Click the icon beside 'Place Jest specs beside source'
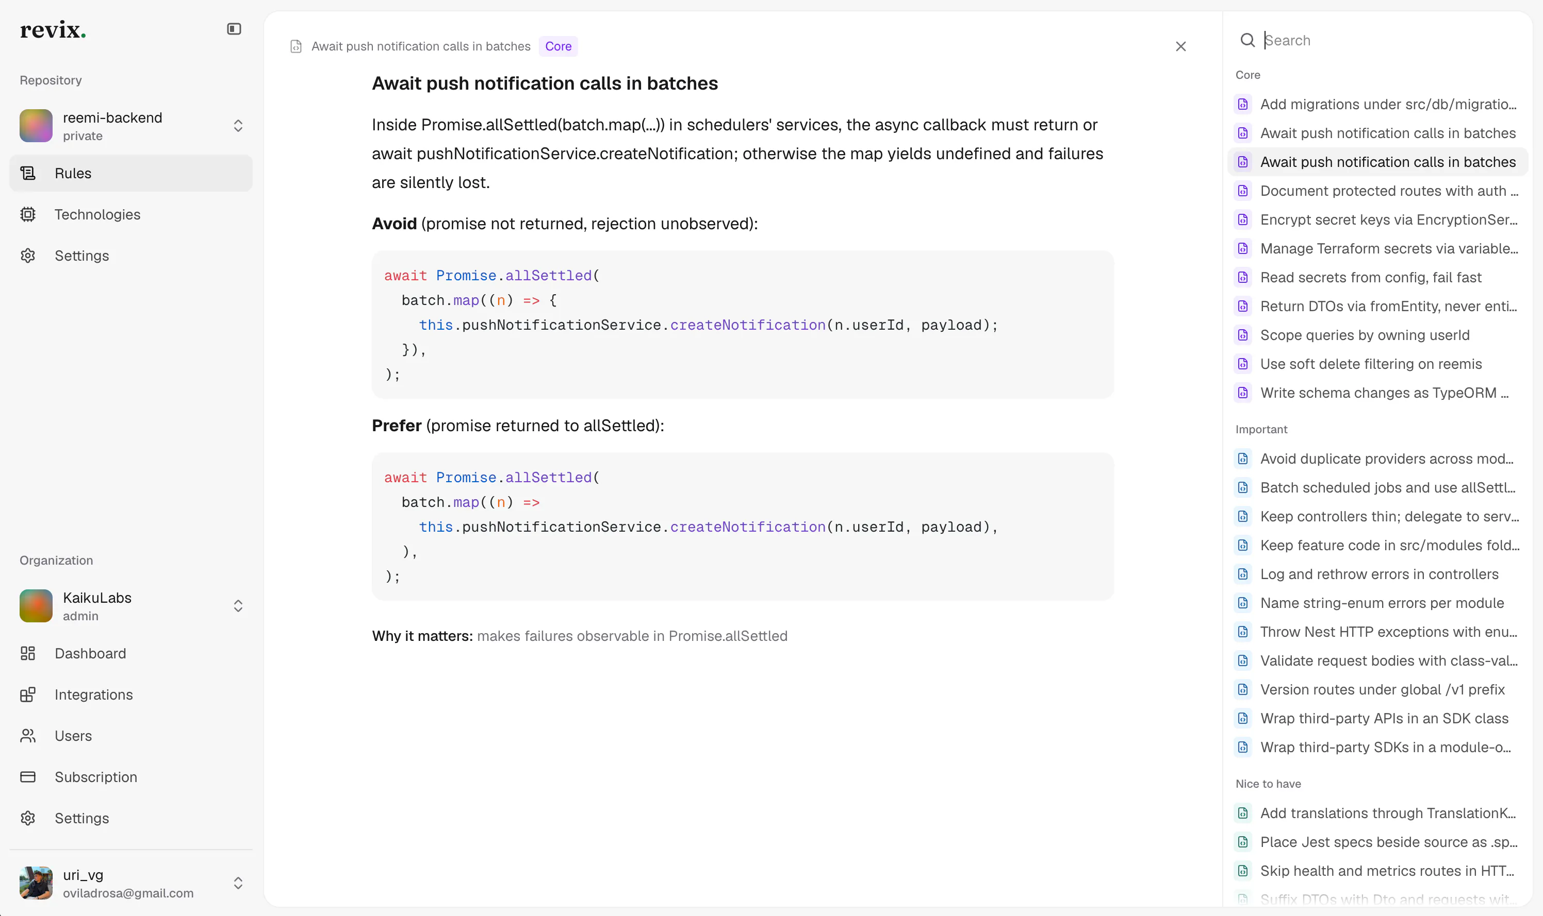Screen dimensions: 1543x916 1243,842
